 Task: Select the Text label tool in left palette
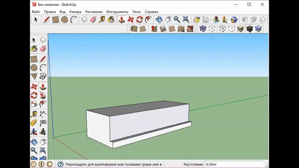click(x=43, y=123)
